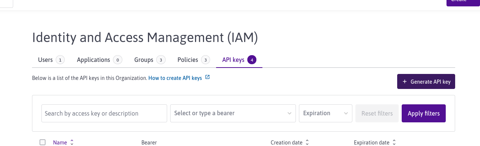The width and height of the screenshot is (480, 146).
Task: Click the Reset filters button
Action: pos(377,113)
